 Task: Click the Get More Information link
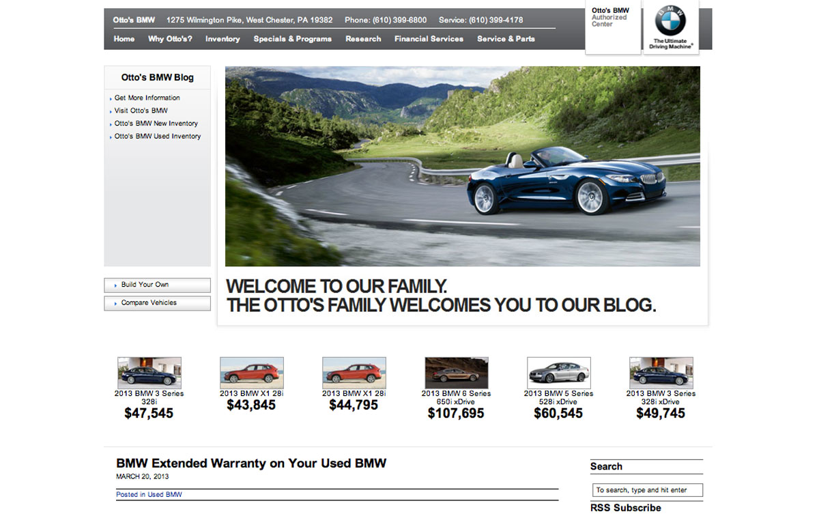147,98
